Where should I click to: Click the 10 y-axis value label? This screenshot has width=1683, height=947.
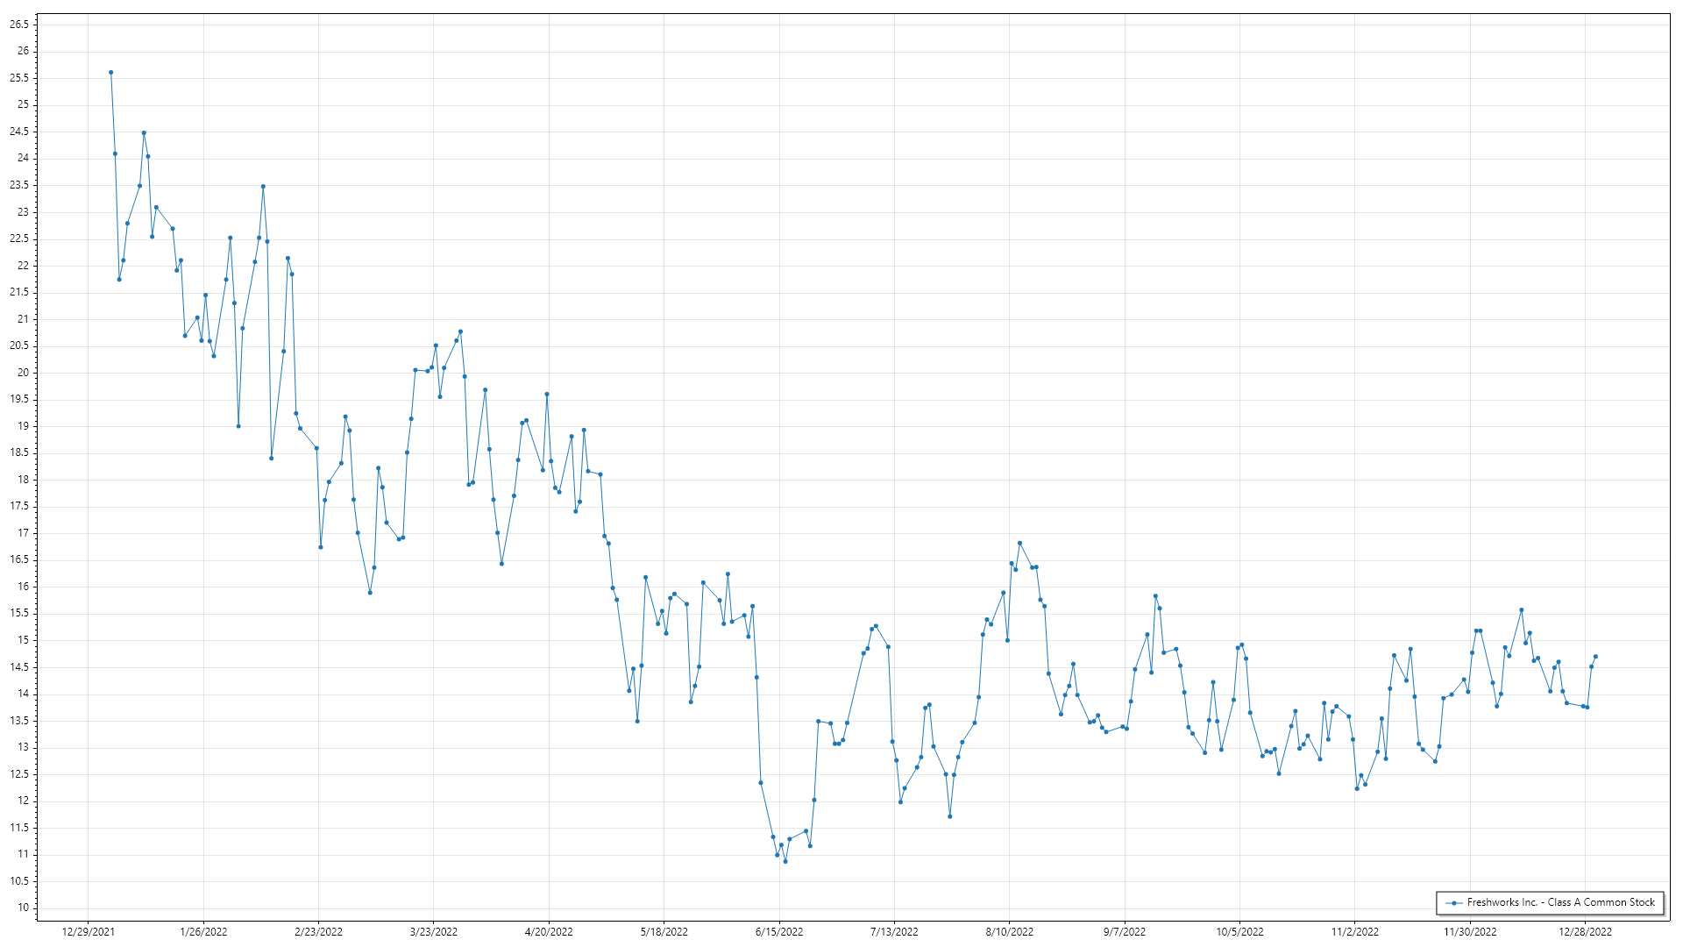(23, 908)
